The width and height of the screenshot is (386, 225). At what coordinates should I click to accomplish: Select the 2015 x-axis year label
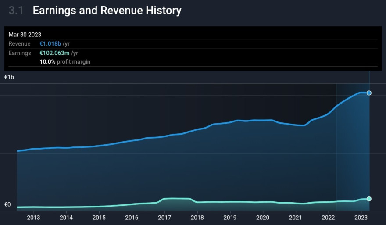click(99, 218)
